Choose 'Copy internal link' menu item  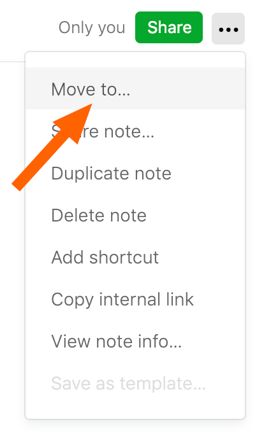click(x=135, y=299)
